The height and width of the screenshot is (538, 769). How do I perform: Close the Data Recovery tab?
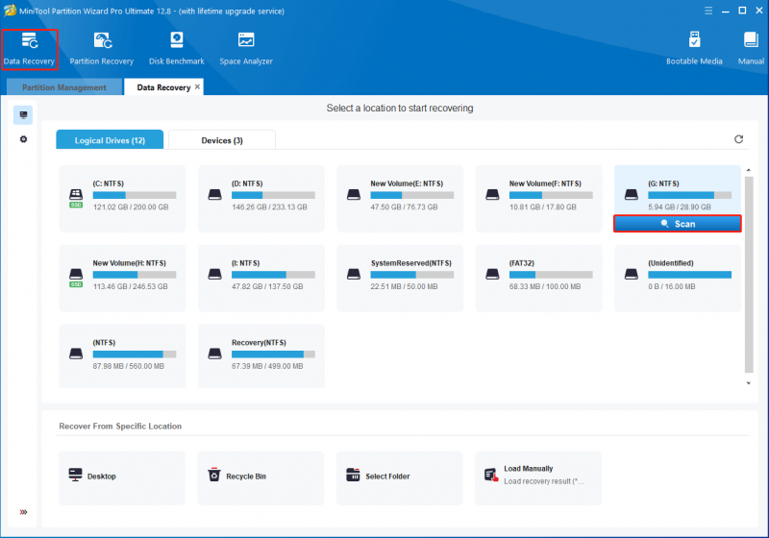(197, 86)
